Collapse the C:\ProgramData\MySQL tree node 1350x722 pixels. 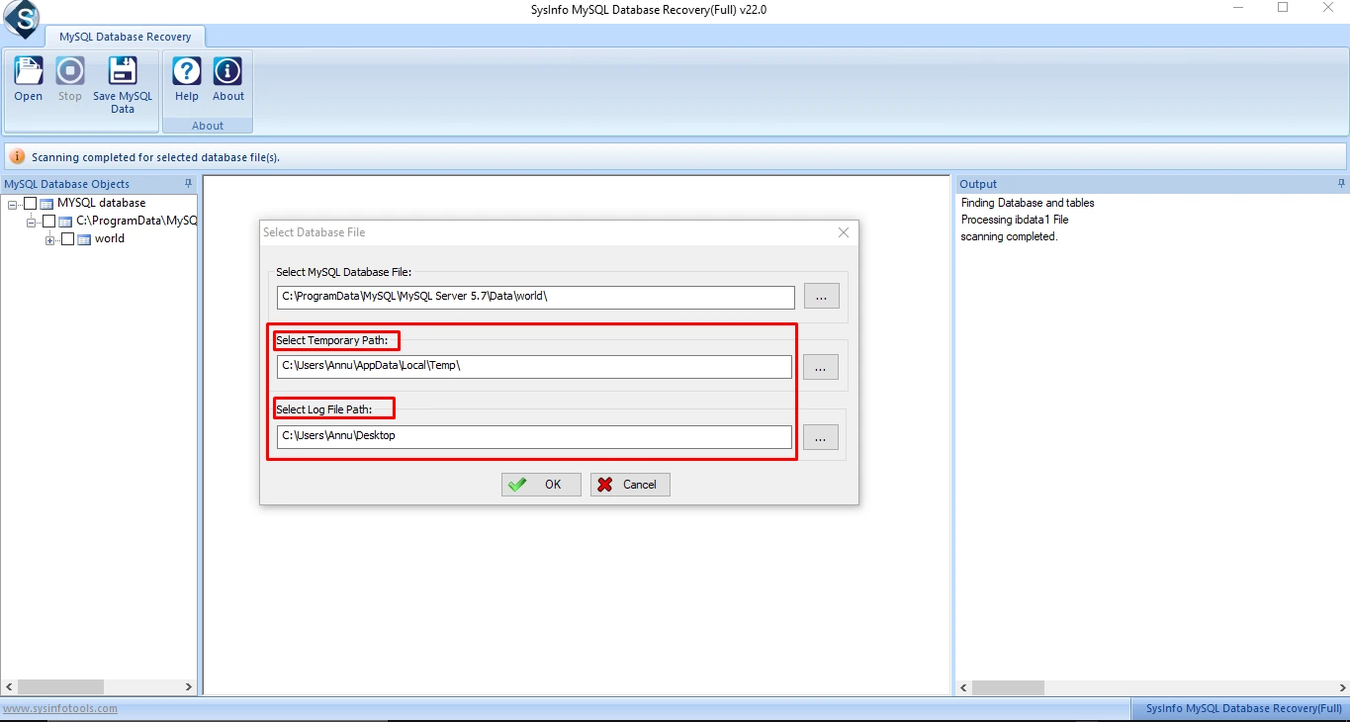(x=32, y=221)
